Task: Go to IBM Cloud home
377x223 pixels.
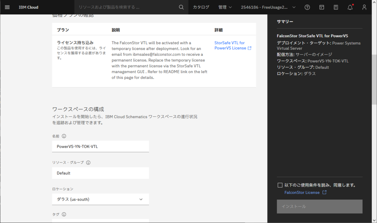Action: pos(28,7)
